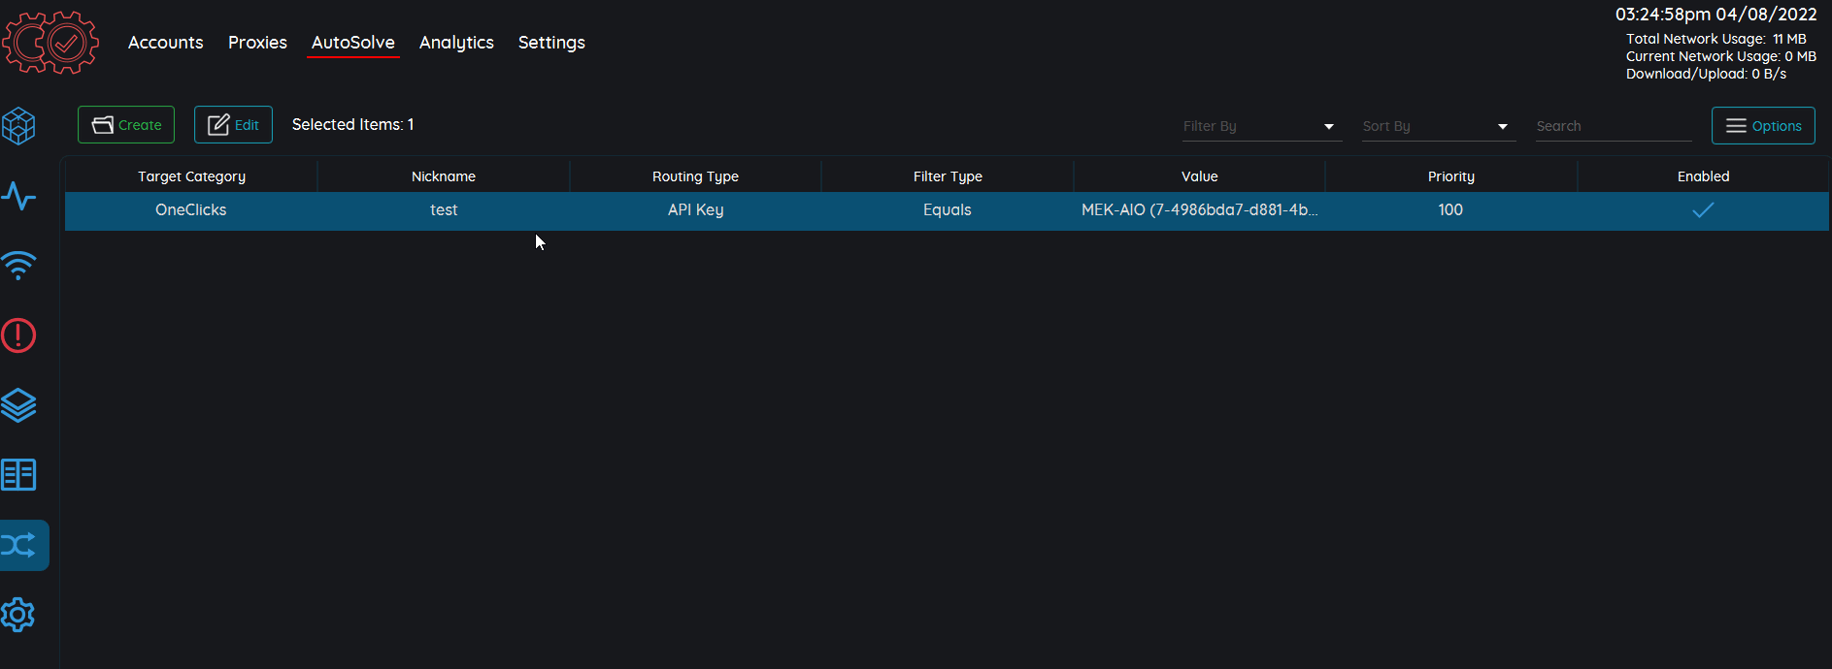Click the gear checkmark app logo
1832x669 pixels.
50,42
